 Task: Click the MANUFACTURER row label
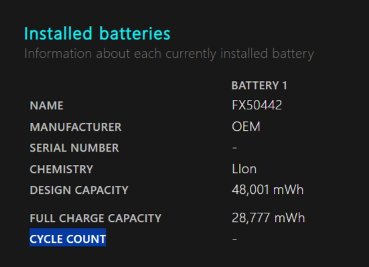pyautogui.click(x=76, y=127)
